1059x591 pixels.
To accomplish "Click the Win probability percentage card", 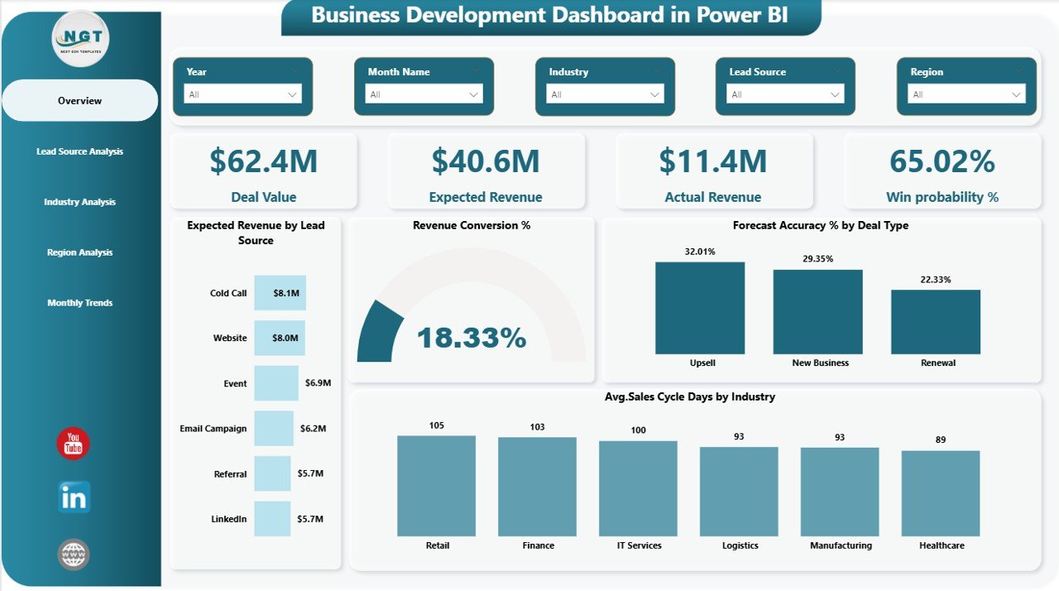I will coord(942,170).
